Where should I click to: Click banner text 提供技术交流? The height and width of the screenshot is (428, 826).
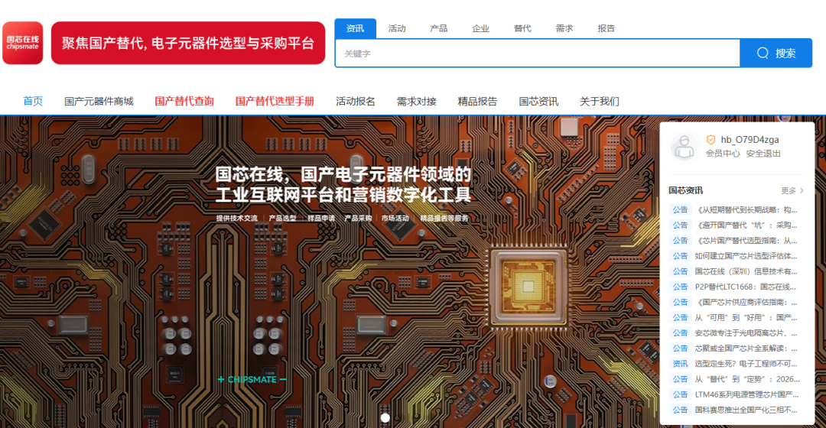tap(237, 219)
